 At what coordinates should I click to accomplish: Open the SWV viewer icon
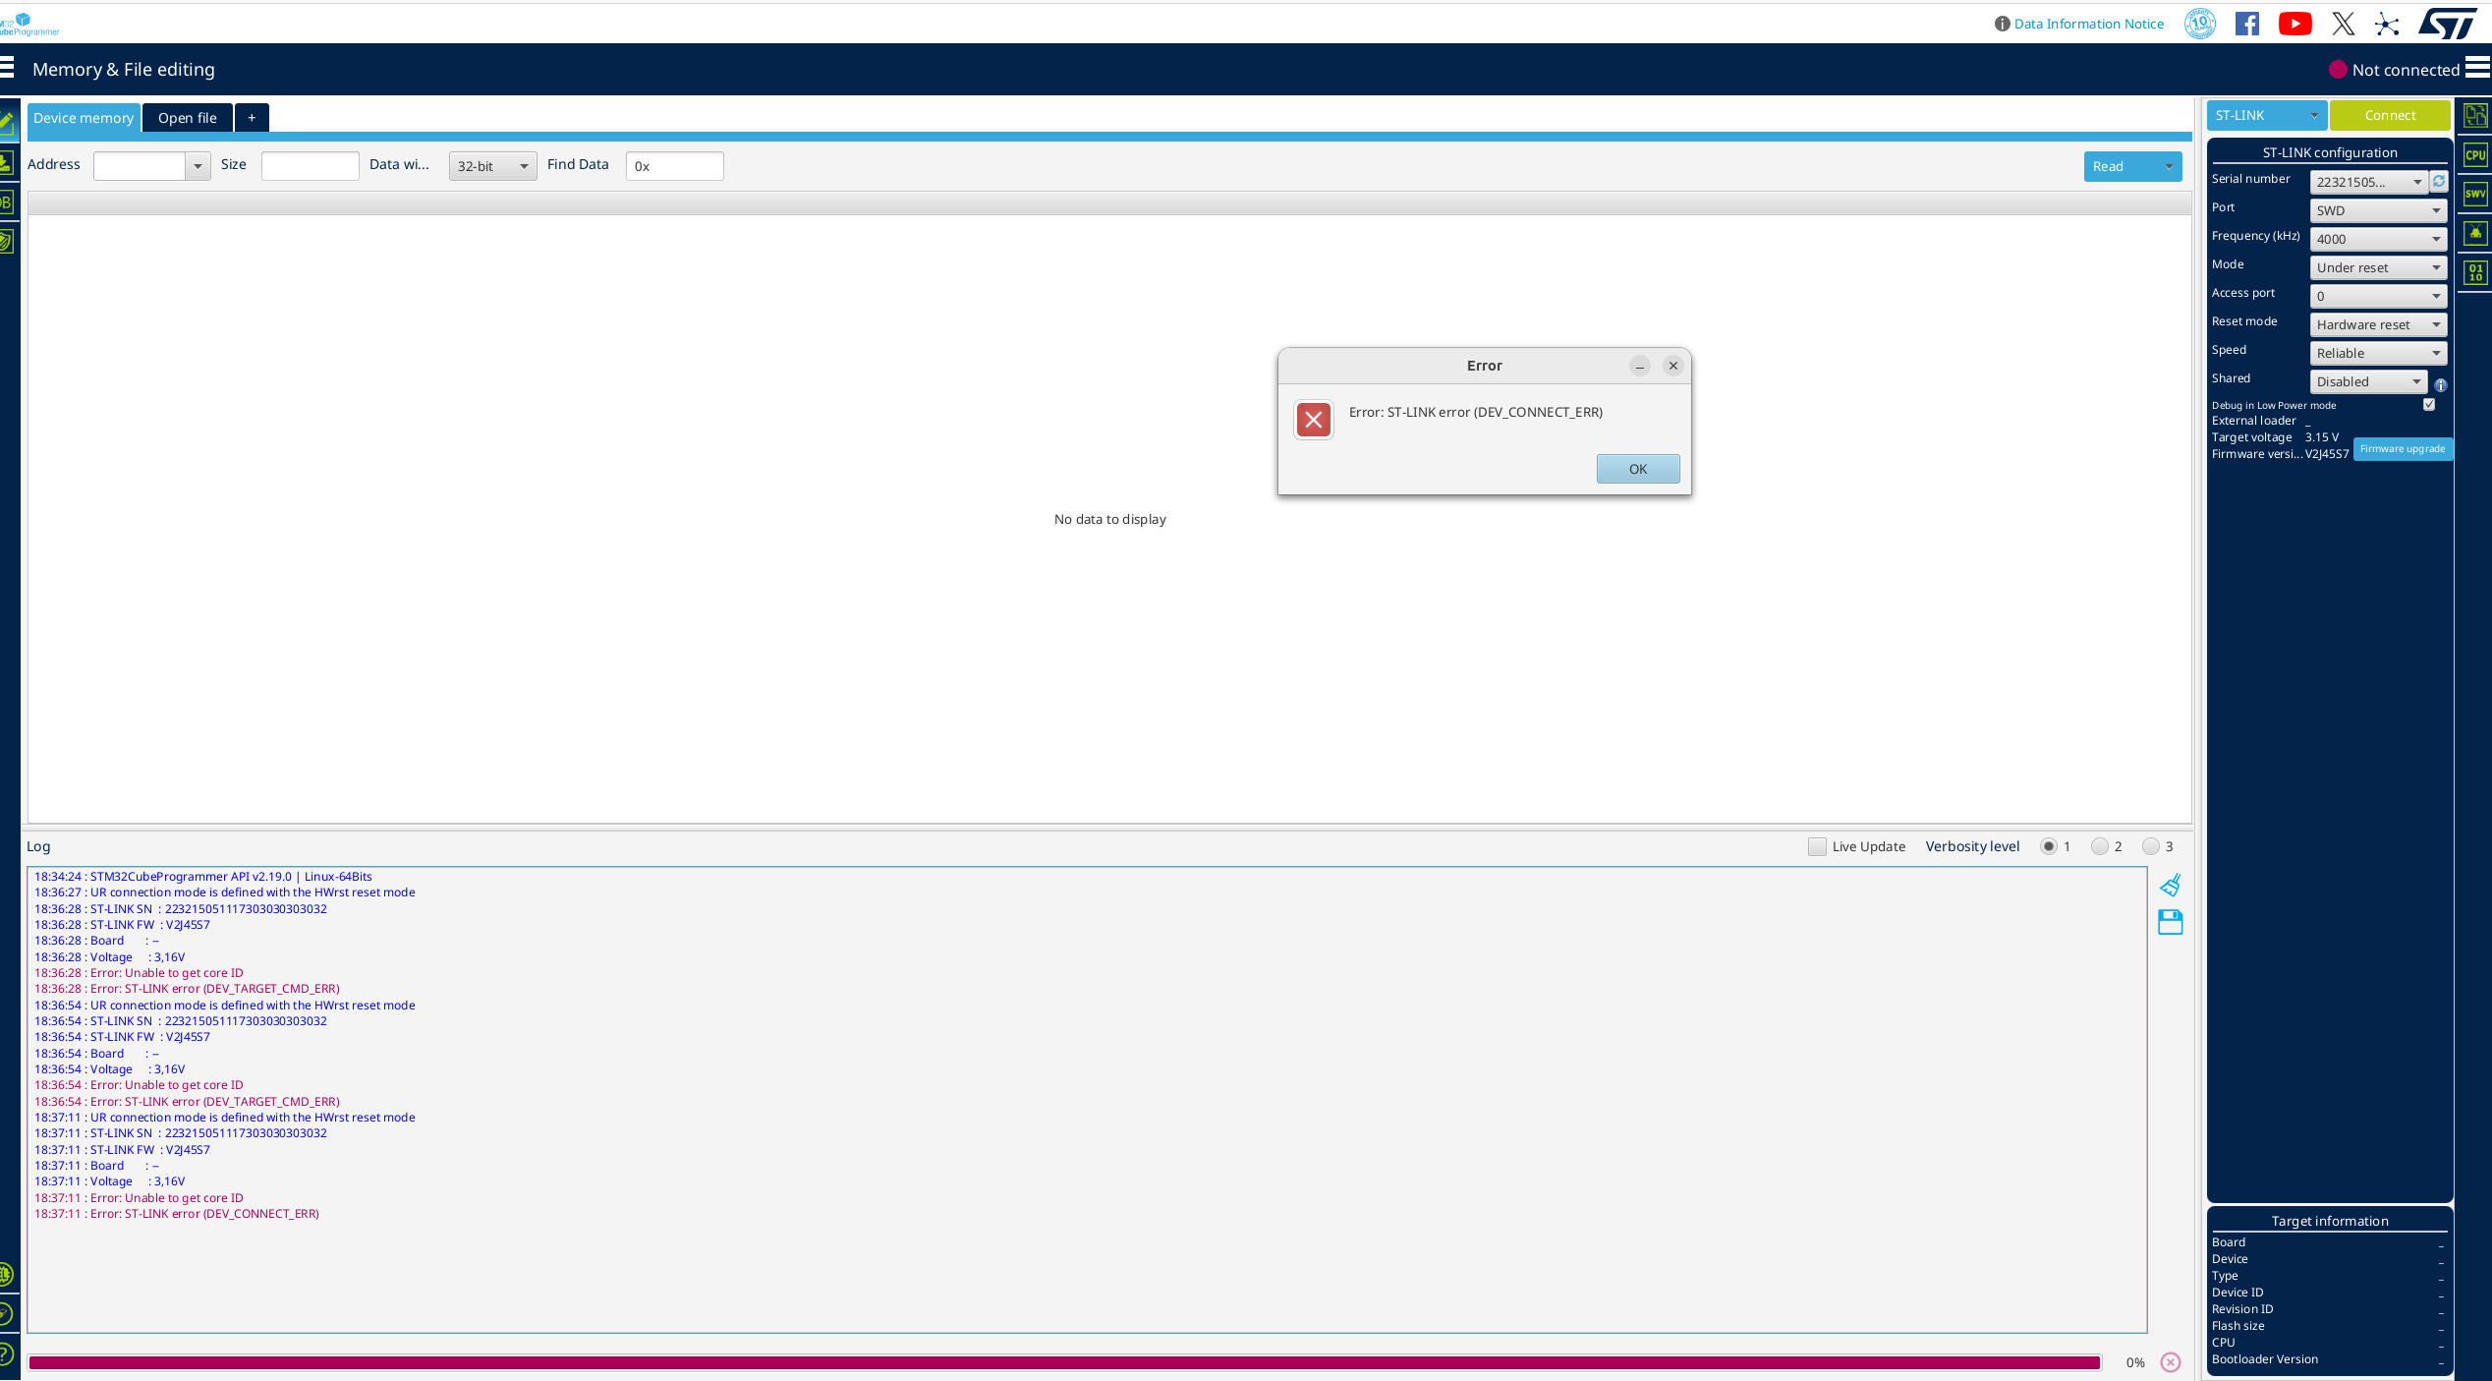pos(2475,194)
